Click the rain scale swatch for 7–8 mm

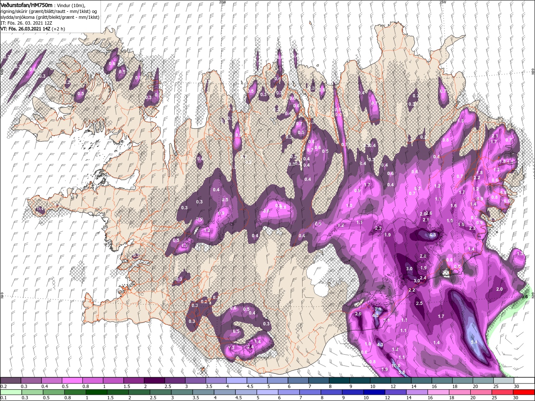pyautogui.click(x=310, y=392)
